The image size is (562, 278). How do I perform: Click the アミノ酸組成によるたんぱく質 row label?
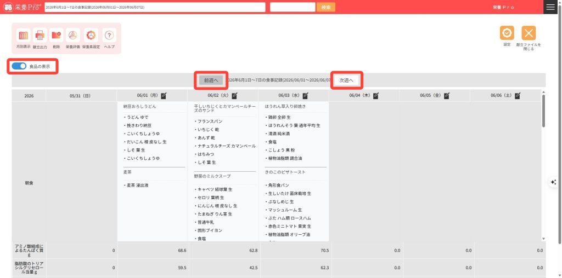(30, 251)
